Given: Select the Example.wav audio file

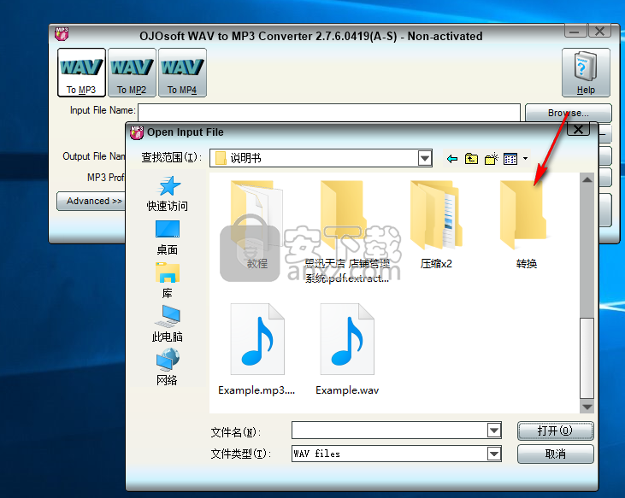Looking at the screenshot, I should [x=347, y=349].
